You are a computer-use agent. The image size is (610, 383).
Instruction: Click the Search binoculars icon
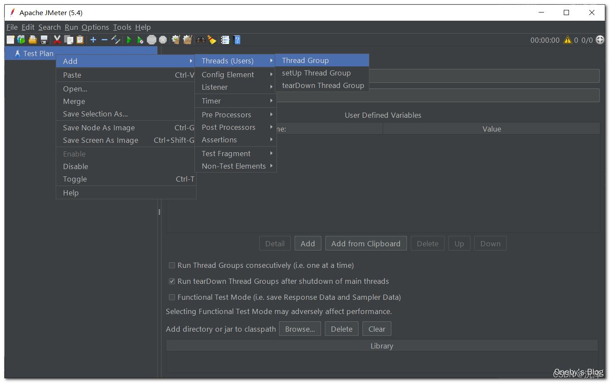(x=201, y=40)
